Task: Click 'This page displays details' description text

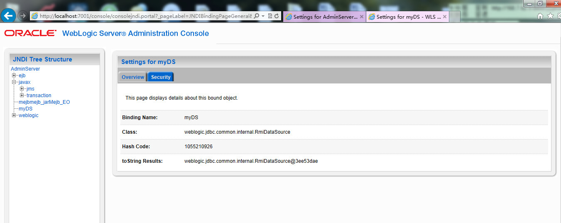Action: click(x=181, y=98)
